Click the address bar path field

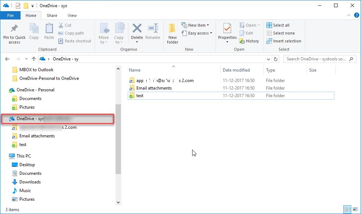tap(155, 59)
